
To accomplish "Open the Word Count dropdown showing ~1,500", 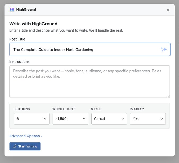I will tap(70, 119).
